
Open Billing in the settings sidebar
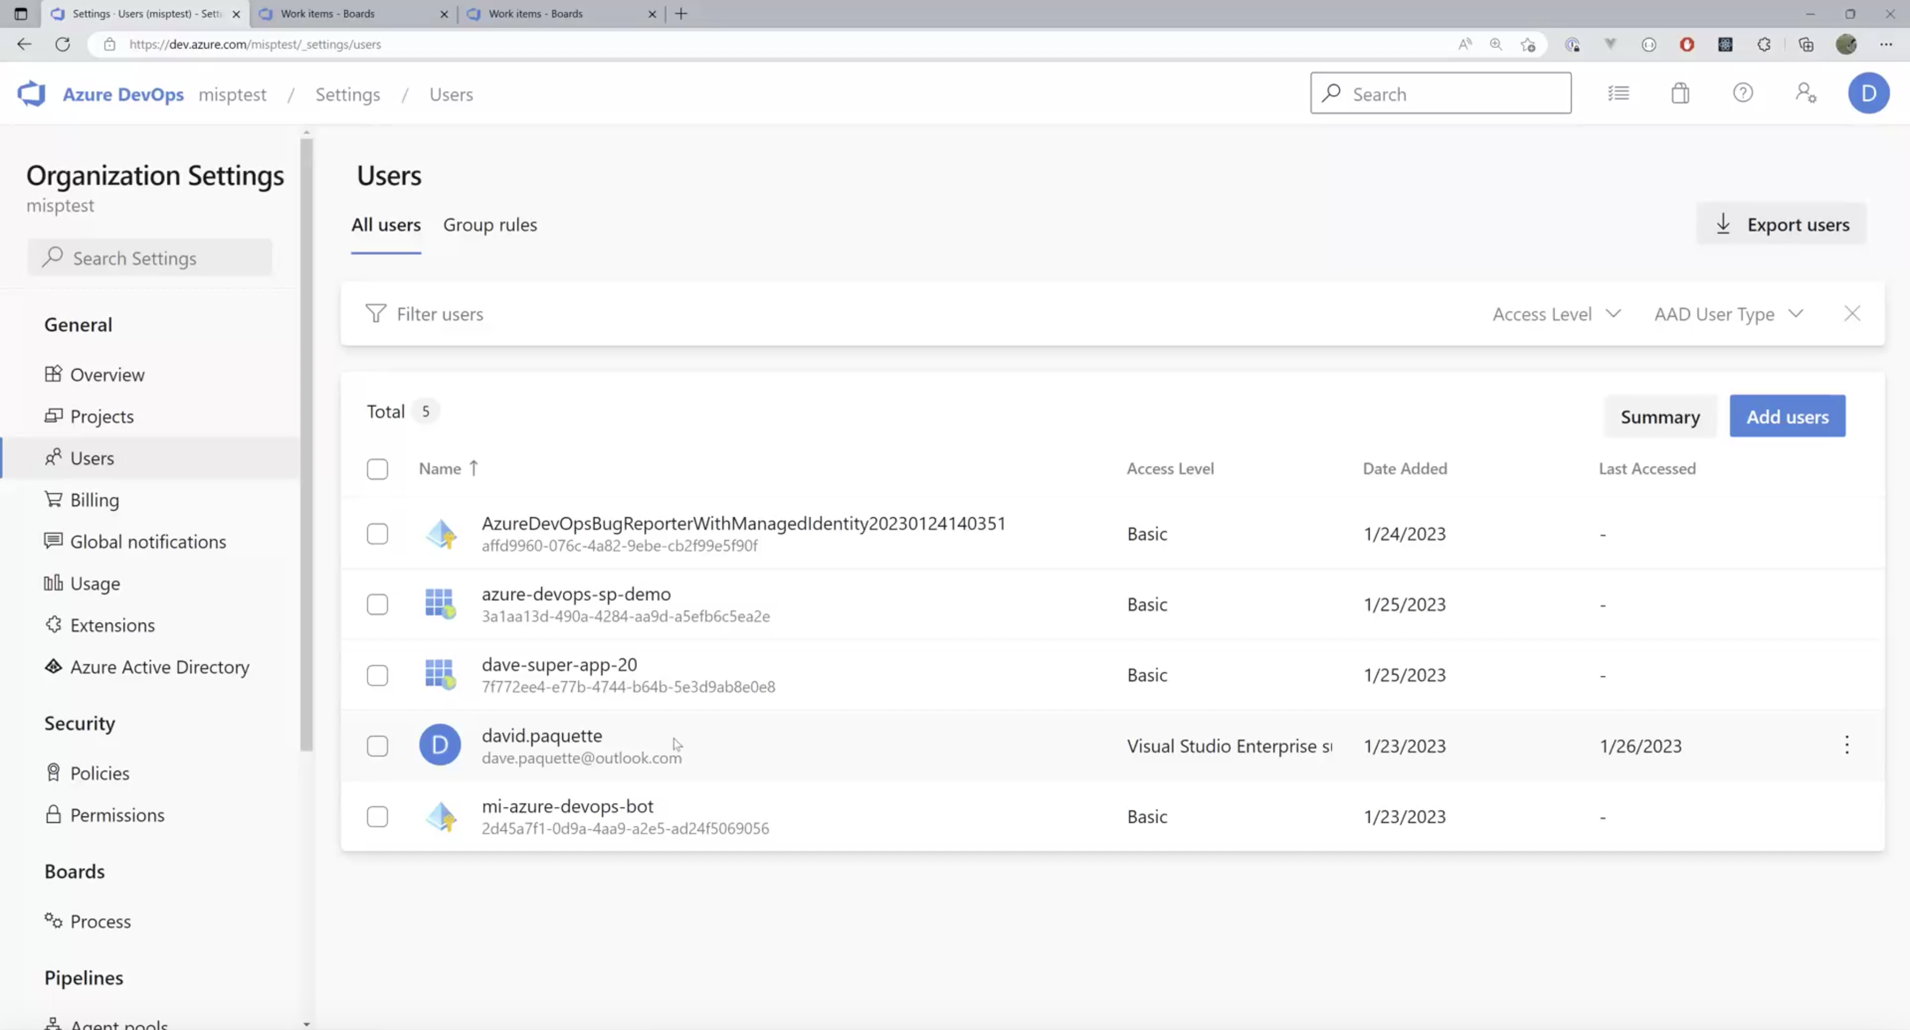[x=94, y=500]
